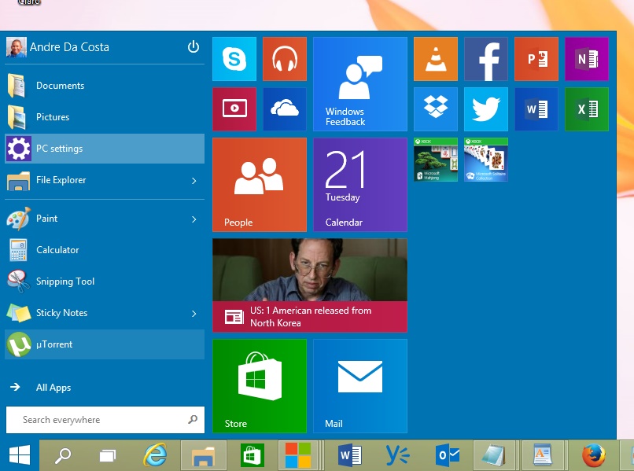
Task: Open the OneDrive cloud tile
Action: coord(285,109)
